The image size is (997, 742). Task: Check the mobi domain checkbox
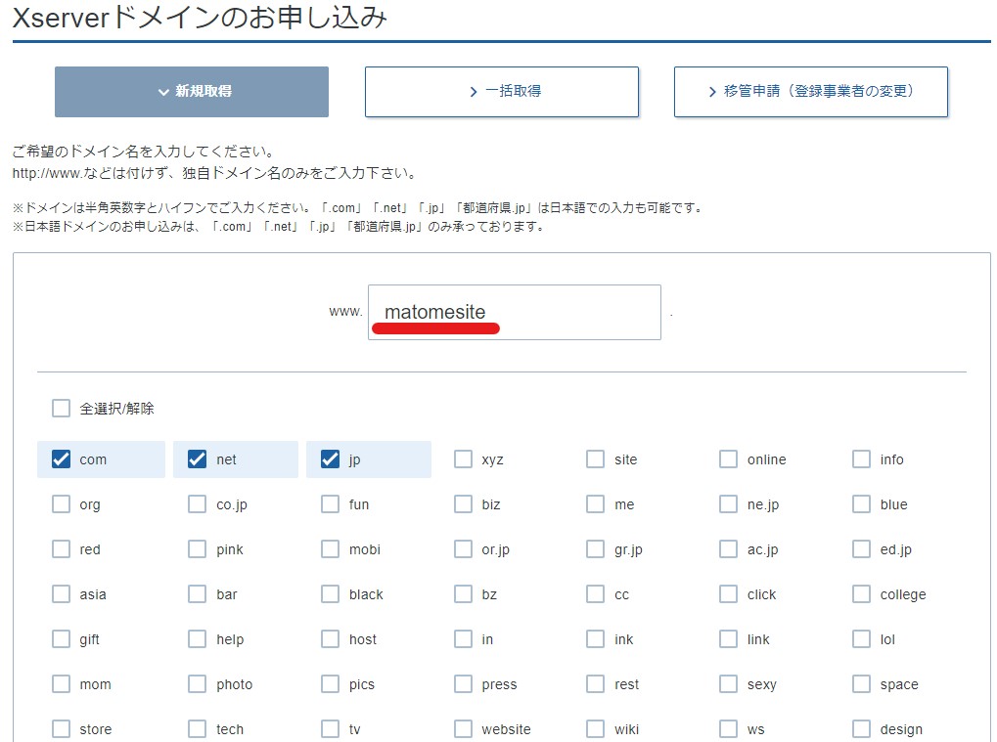point(330,548)
